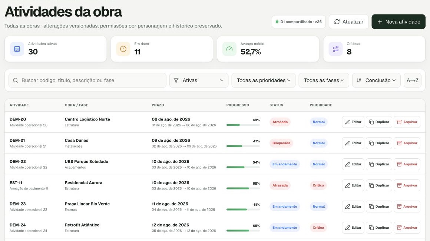The image size is (430, 241).
Task: Click the Em risco 11 card
Action: pyautogui.click(x=162, y=49)
